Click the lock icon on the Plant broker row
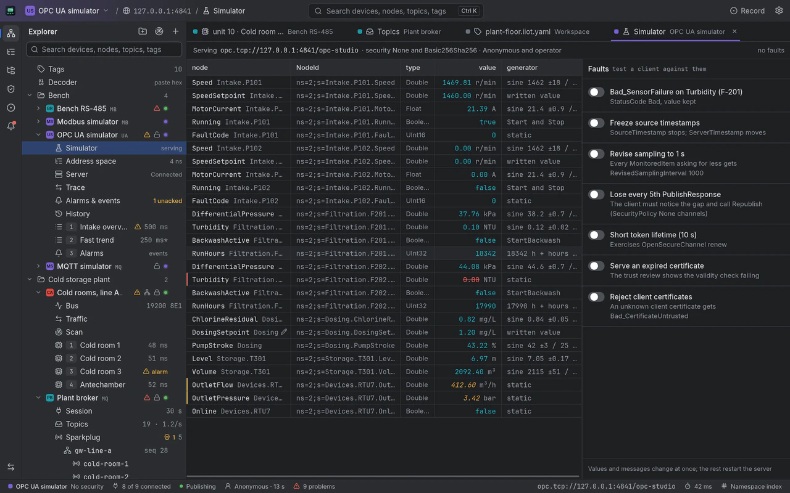This screenshot has width=790, height=493. pyautogui.click(x=157, y=398)
